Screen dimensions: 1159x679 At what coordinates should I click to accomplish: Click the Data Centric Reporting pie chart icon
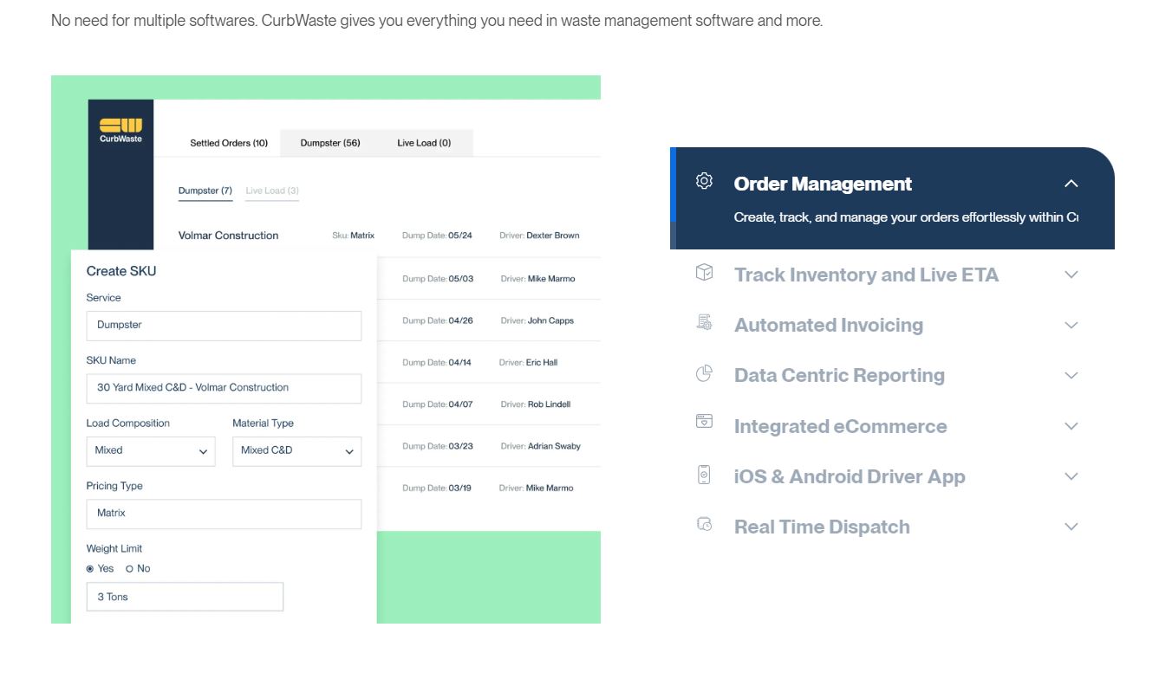point(704,373)
